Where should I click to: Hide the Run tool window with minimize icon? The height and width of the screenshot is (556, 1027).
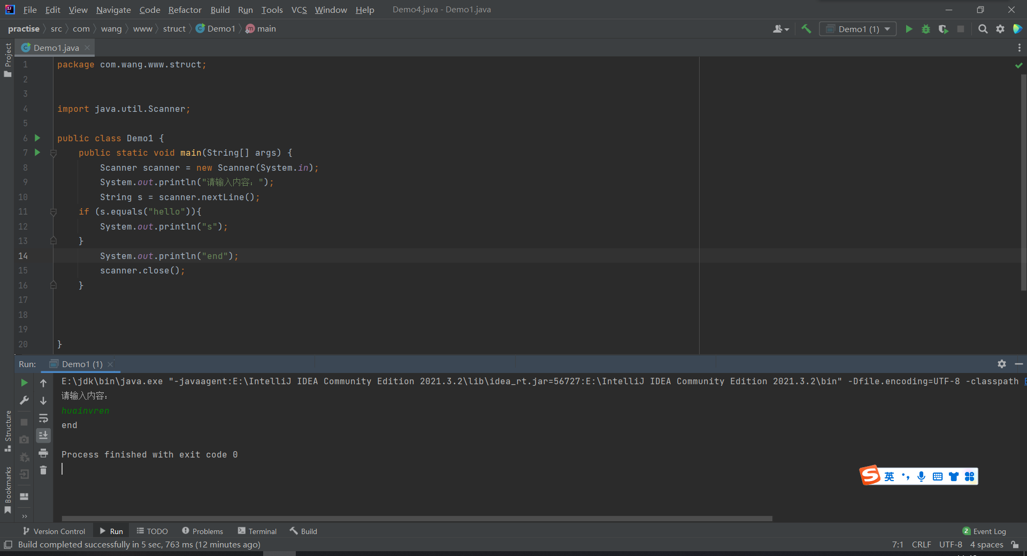click(x=1019, y=364)
